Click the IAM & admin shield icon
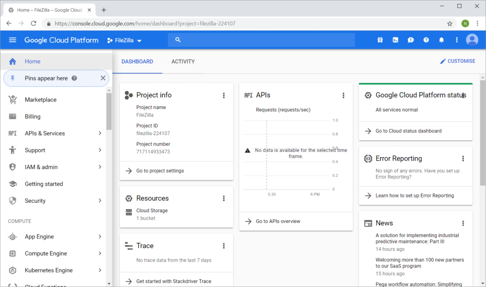Screen dimensions: 486x287 click(12, 167)
